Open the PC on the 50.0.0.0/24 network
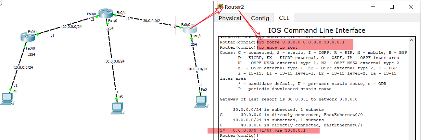The width and height of the screenshot is (431, 140). pos(118,108)
